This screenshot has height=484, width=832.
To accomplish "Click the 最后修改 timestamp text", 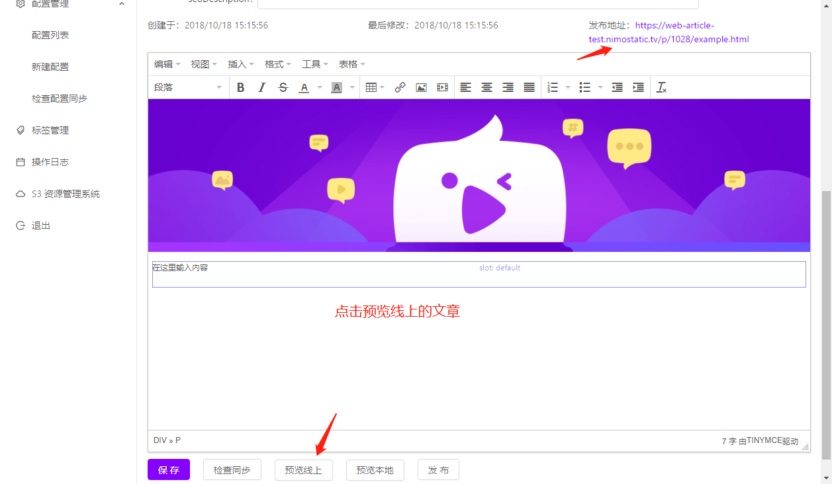I will pos(433,25).
